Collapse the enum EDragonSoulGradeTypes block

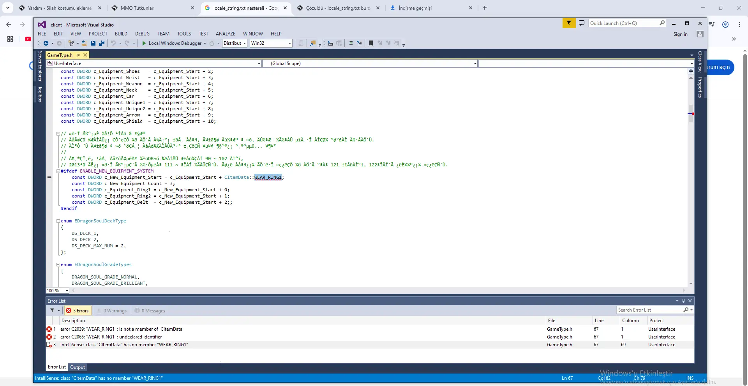(58, 264)
